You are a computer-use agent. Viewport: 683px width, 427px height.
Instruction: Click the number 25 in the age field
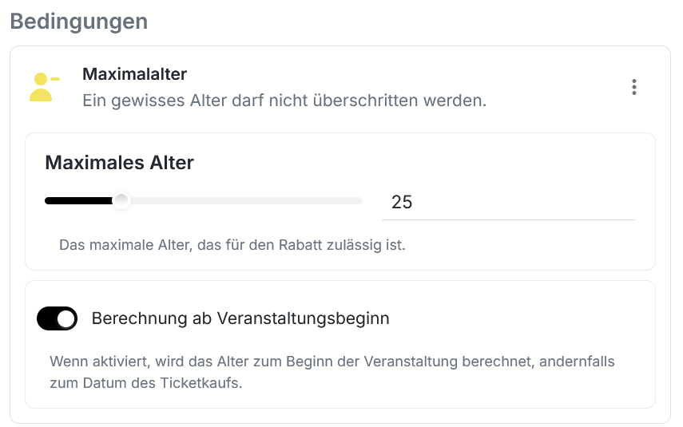[x=402, y=202]
